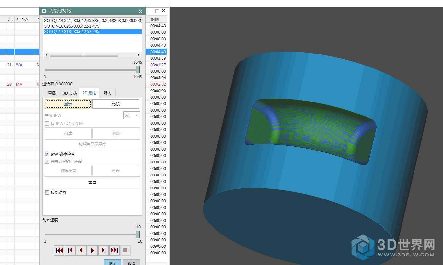
Task: Enable 抑制动画 checkbox
Action: (47, 192)
